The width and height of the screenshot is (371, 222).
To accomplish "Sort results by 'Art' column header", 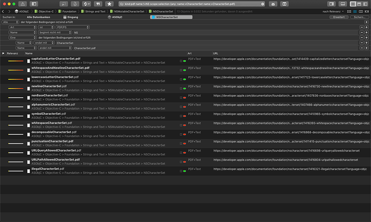I will [189, 53].
